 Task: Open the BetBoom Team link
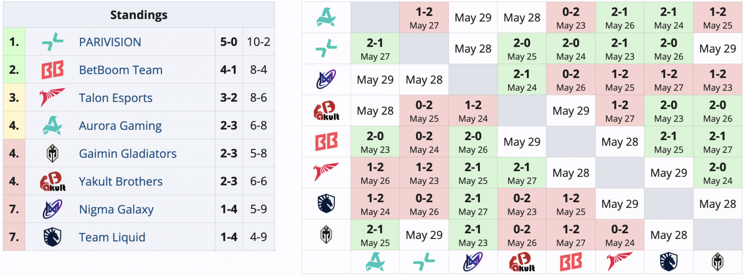tap(121, 70)
